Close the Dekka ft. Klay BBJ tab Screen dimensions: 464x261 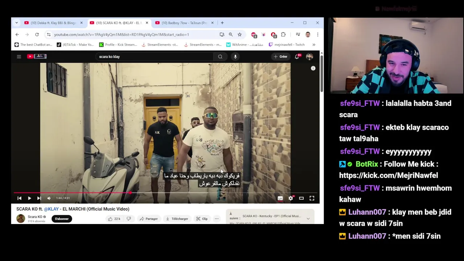81,23
